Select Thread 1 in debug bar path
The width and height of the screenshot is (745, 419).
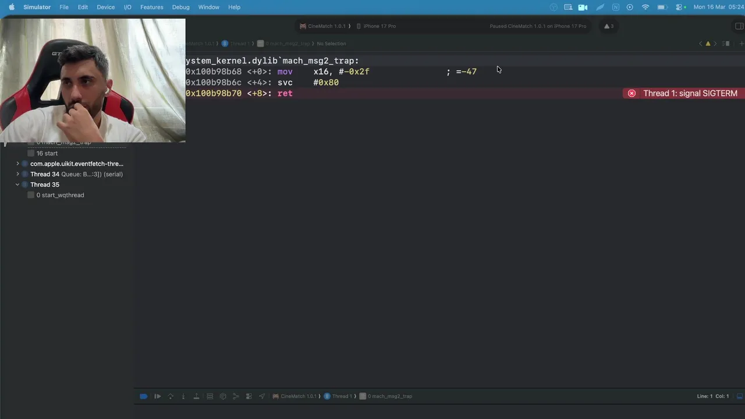[338, 396]
